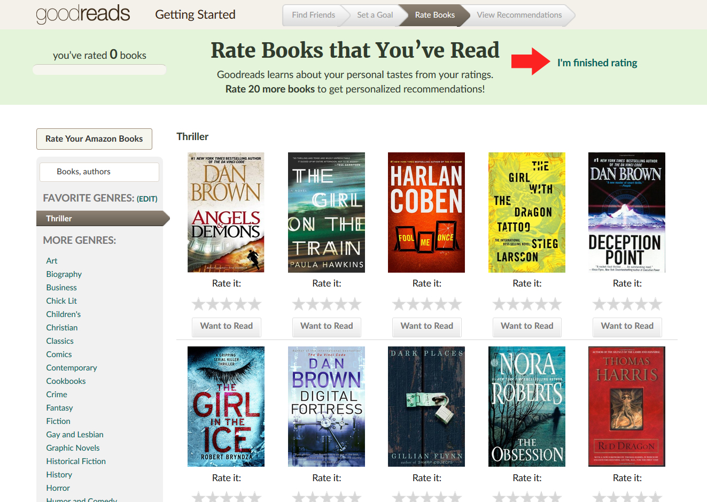Rate The Girl on the Train three stars

tap(327, 304)
